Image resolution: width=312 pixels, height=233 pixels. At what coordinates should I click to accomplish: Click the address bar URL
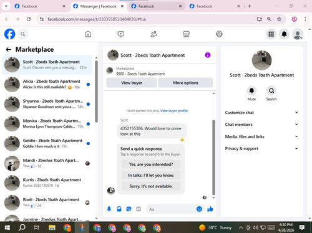[x=97, y=19]
